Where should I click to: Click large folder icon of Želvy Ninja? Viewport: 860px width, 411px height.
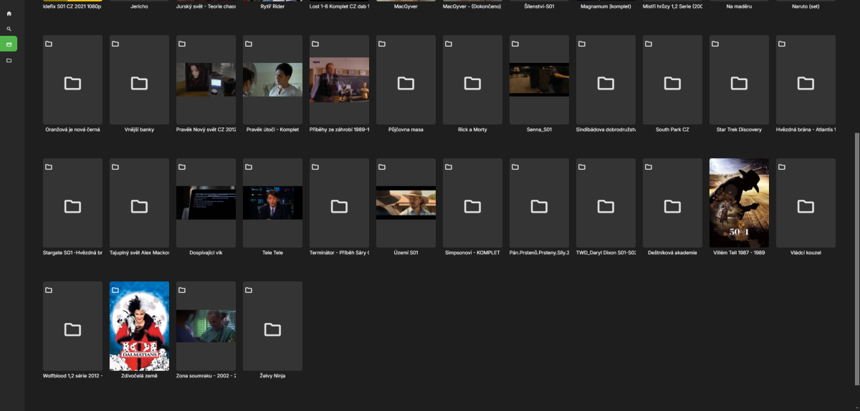pos(272,329)
